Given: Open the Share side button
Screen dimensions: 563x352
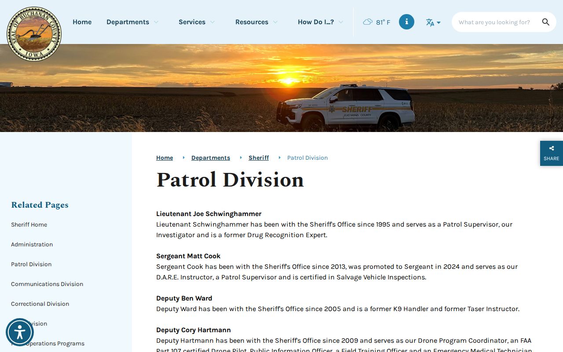Looking at the screenshot, I should 552,153.
